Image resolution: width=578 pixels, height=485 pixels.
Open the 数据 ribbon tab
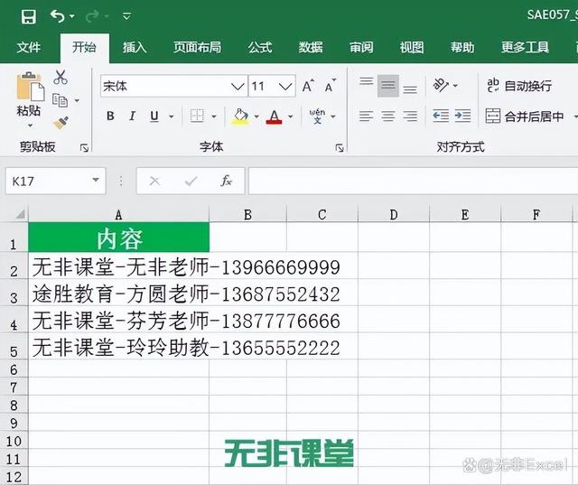pyautogui.click(x=311, y=47)
